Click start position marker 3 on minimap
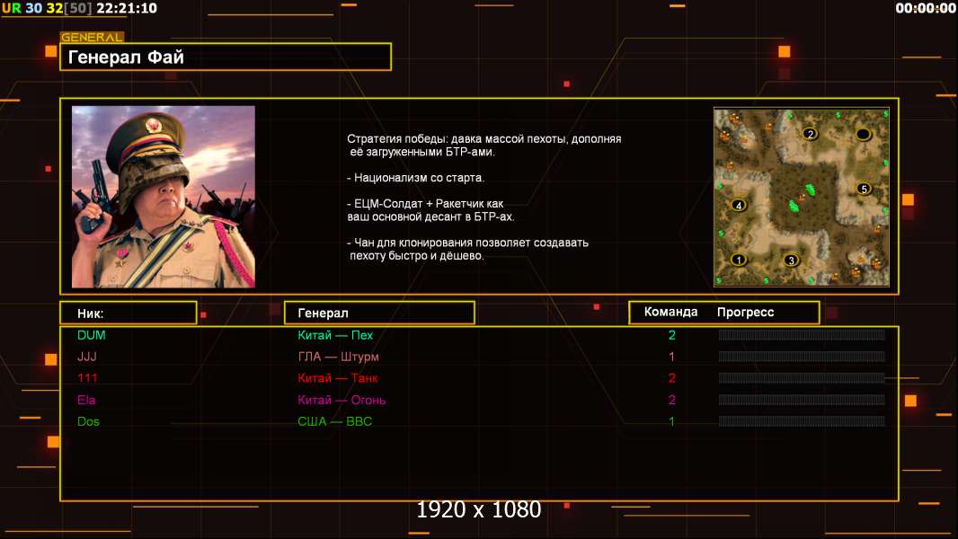 pyautogui.click(x=791, y=261)
